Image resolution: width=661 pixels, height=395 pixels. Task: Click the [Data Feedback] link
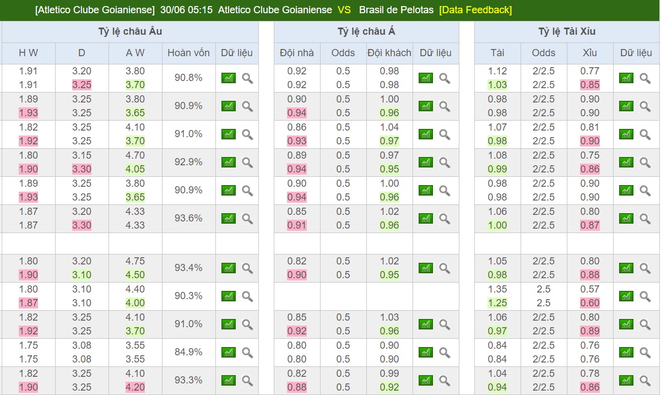(475, 10)
